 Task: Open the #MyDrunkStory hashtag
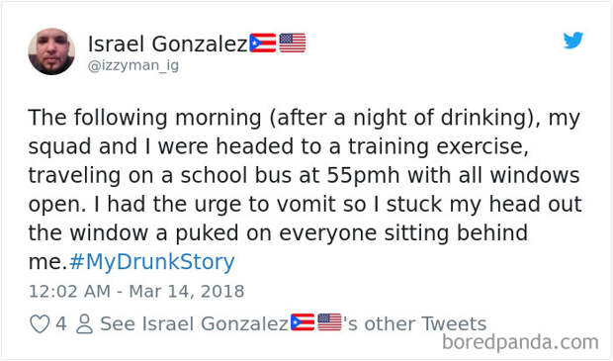151,262
